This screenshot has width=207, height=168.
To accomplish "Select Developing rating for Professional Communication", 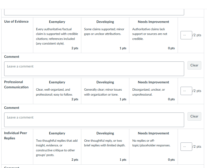I will [105, 91].
